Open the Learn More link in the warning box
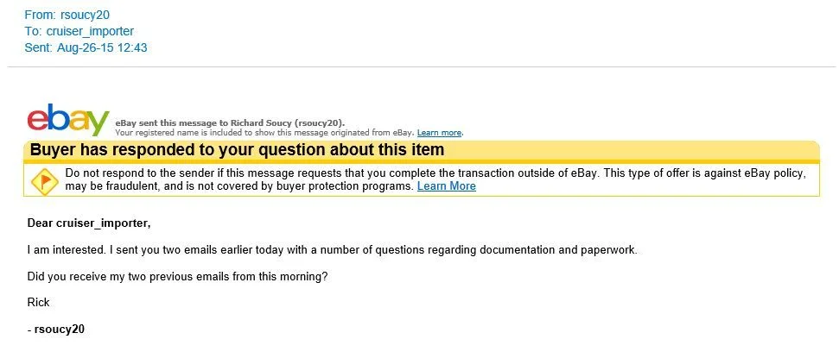839x358 pixels. click(446, 186)
